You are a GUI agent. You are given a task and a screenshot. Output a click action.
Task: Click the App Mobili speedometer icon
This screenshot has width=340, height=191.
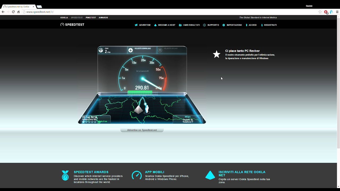[x=137, y=175]
